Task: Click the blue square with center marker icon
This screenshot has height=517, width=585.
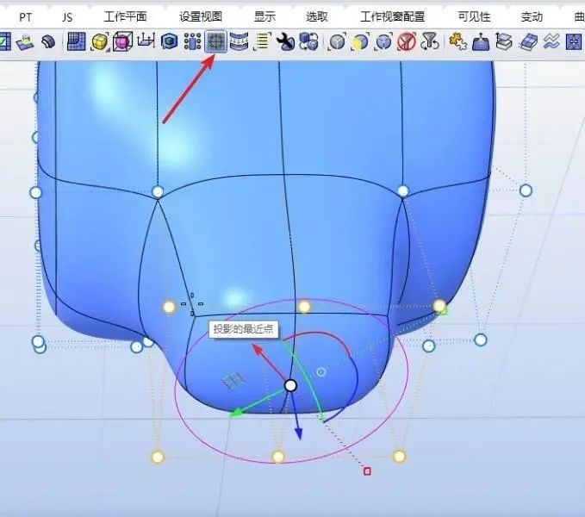Action: (575, 41)
